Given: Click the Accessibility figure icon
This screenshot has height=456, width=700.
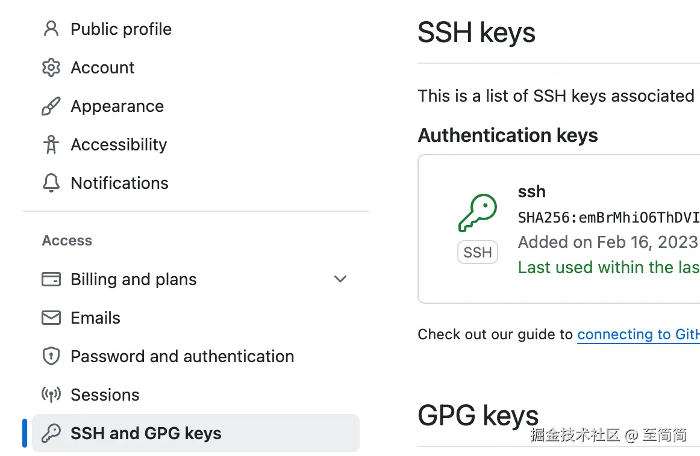Looking at the screenshot, I should (51, 144).
